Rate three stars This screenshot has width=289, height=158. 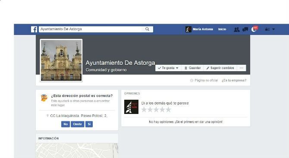pyautogui.click(x=156, y=110)
